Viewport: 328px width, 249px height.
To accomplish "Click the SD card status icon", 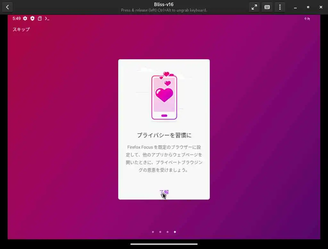I will coord(40,18).
